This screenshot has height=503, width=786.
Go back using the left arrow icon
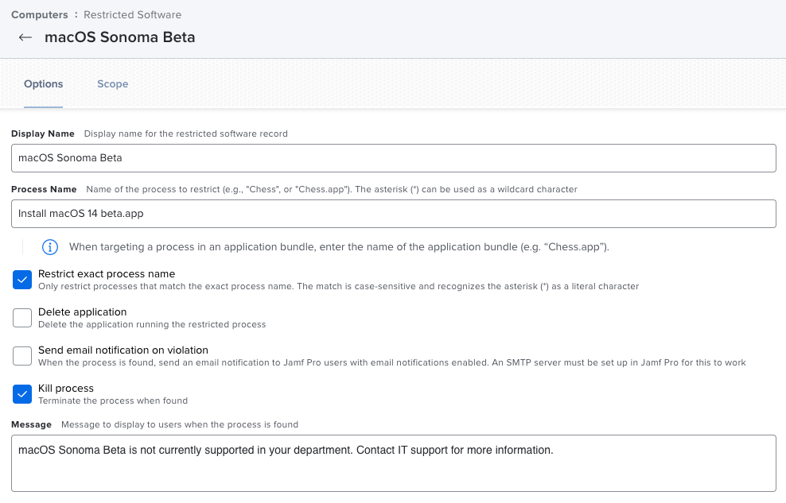click(x=25, y=37)
